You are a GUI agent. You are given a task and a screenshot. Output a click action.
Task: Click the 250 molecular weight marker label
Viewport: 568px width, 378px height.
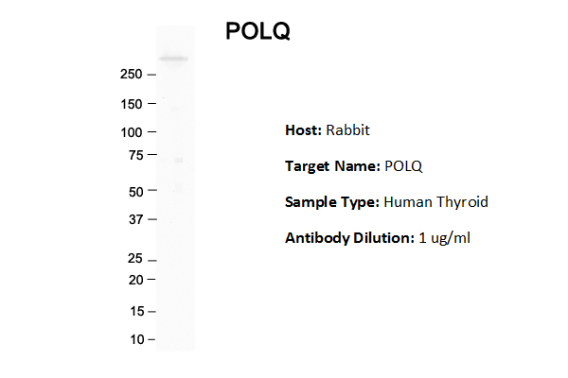[x=131, y=75]
